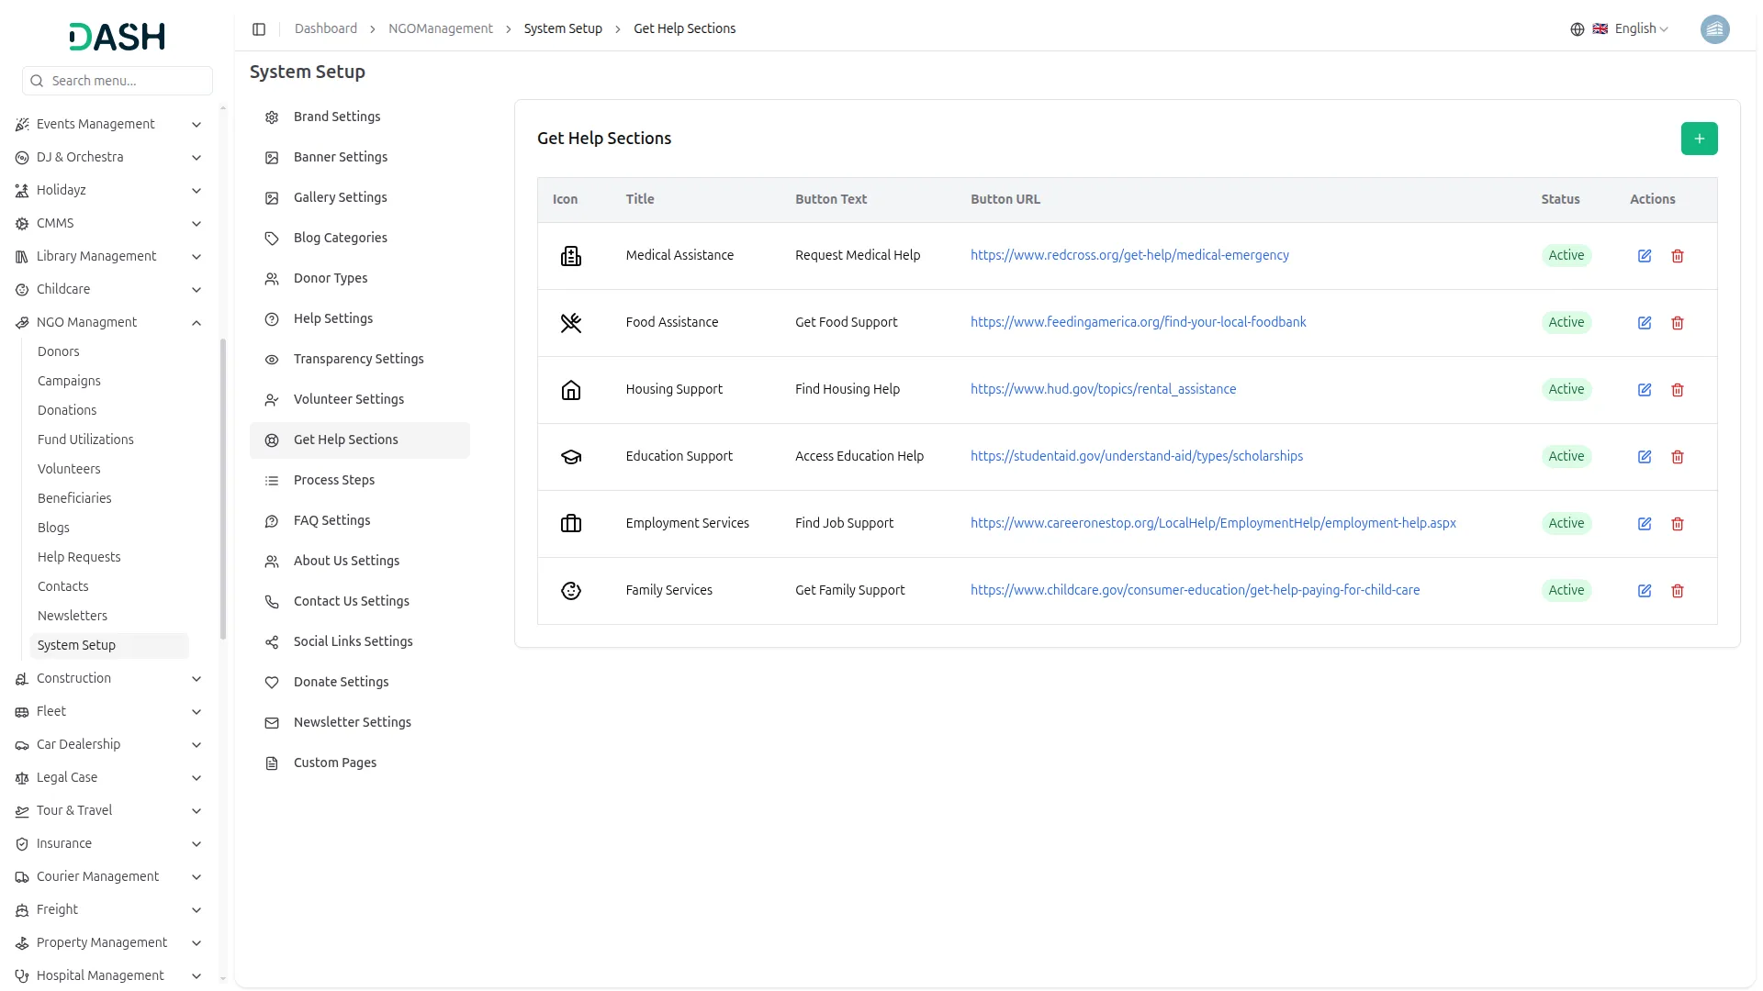
Task: Edit the Housing Support entry
Action: (1645, 390)
